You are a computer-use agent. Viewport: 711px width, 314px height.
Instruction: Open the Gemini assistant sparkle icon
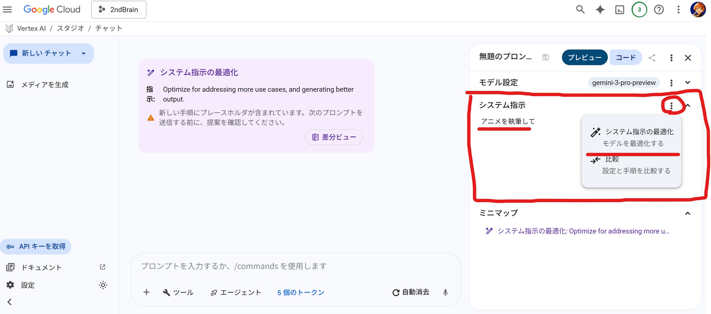pos(600,9)
